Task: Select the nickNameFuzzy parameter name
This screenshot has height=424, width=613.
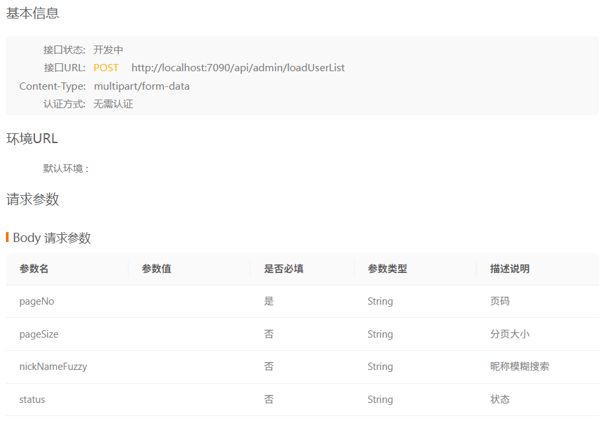Action: tap(53, 367)
